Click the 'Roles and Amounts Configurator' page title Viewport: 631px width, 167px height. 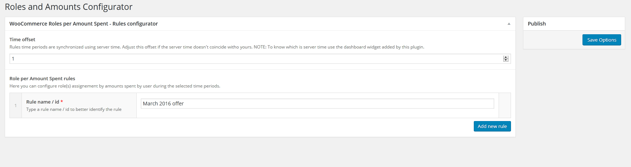69,7
